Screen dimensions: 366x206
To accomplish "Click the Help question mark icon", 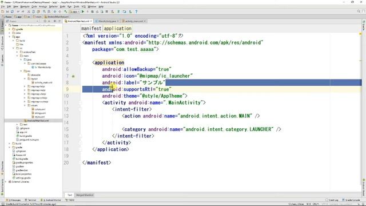I will click(x=136, y=11).
